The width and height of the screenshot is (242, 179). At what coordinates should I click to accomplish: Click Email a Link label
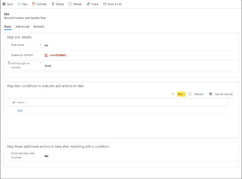point(115,4)
